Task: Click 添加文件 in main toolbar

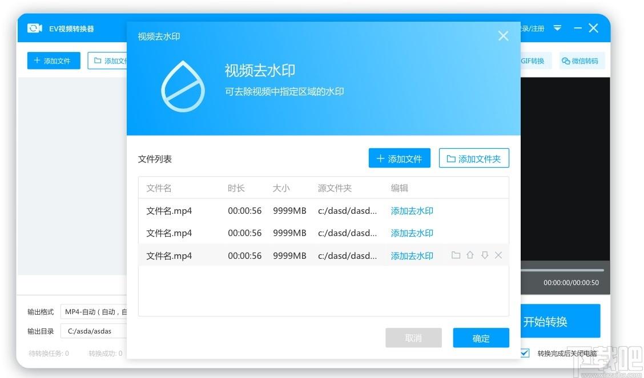Action: pyautogui.click(x=54, y=61)
